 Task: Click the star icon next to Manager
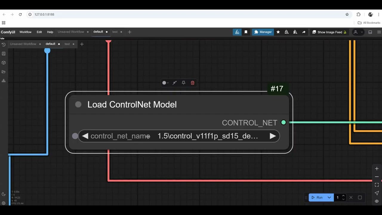tap(278, 32)
